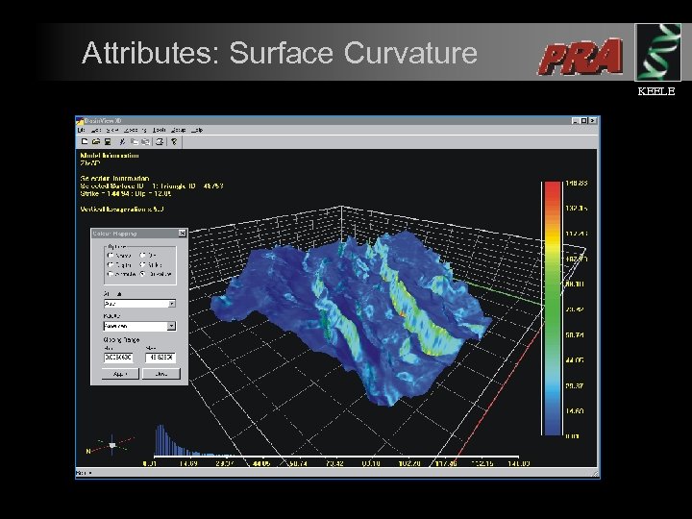Close the Colour Mapping dialog with X
The image size is (692, 519).
183,233
